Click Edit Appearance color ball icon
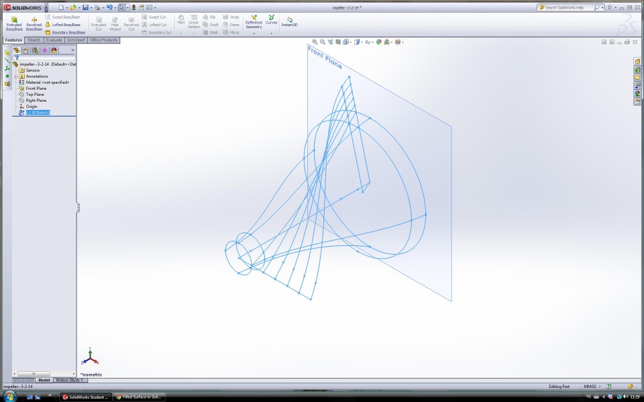 pos(378,42)
